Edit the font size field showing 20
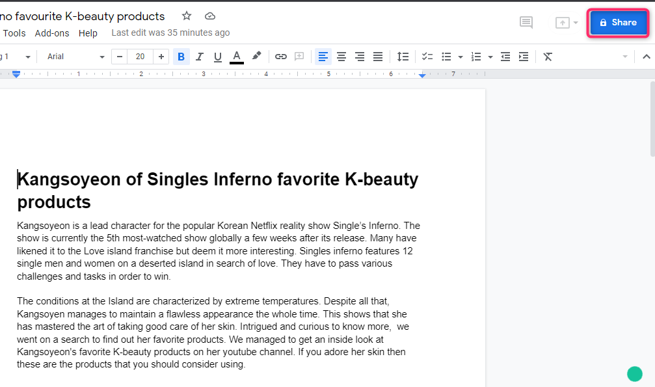The width and height of the screenshot is (655, 387). click(140, 57)
